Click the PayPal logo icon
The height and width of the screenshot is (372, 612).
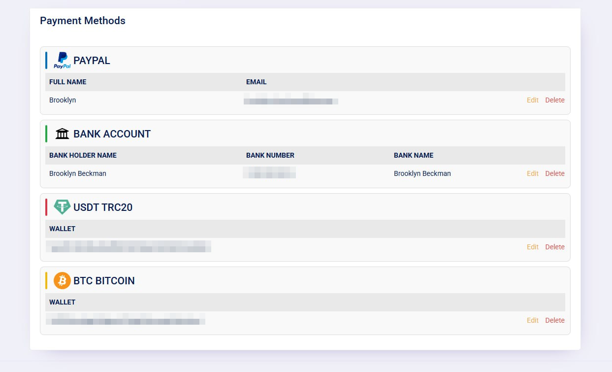pyautogui.click(x=62, y=60)
